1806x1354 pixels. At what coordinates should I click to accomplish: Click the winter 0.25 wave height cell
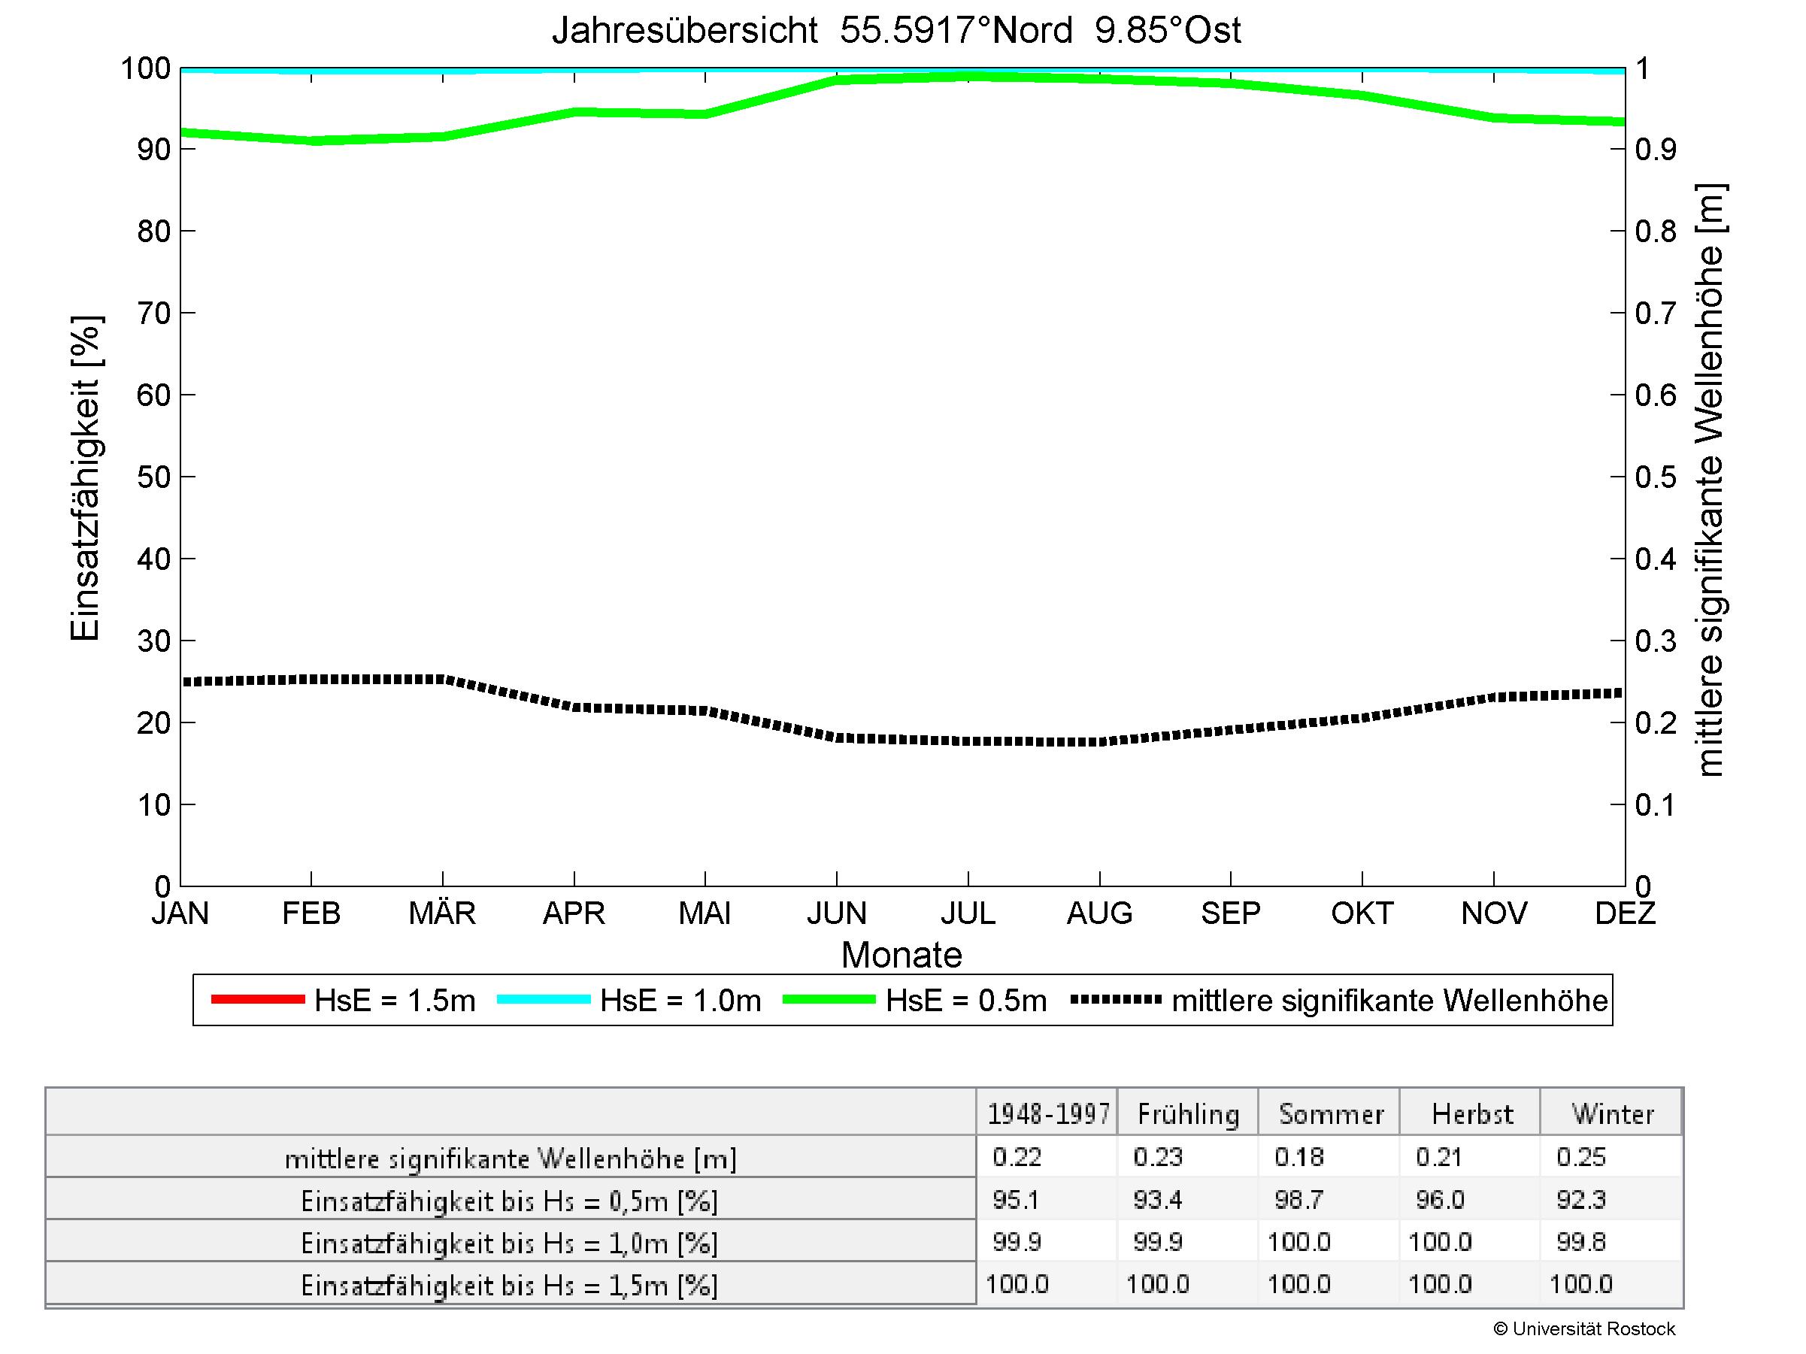point(1580,1157)
